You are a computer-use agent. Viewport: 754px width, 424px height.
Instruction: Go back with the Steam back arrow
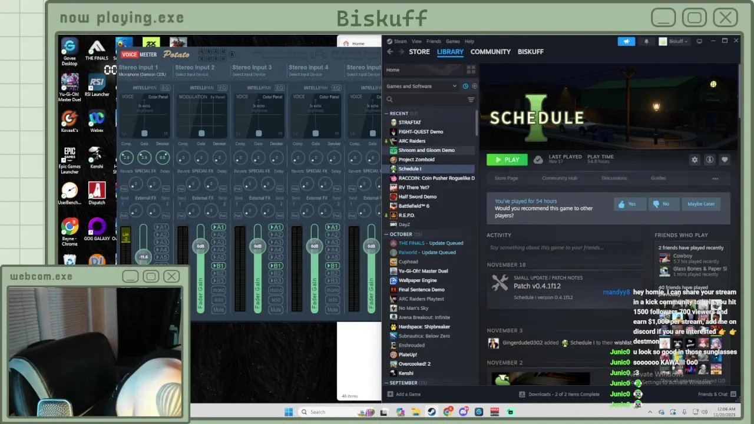click(390, 52)
